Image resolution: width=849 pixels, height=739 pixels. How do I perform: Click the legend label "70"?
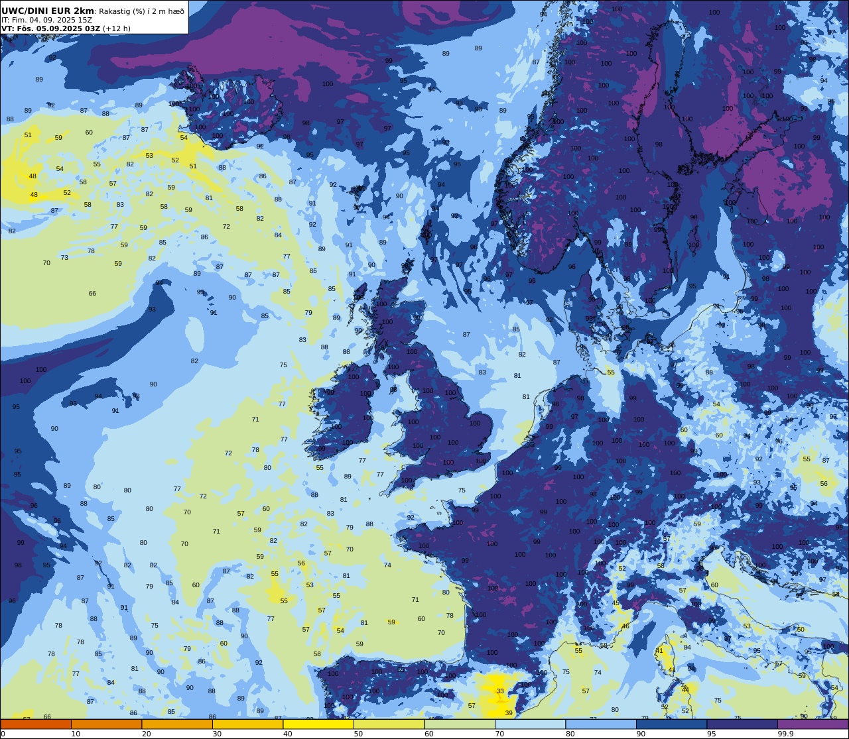(x=499, y=734)
